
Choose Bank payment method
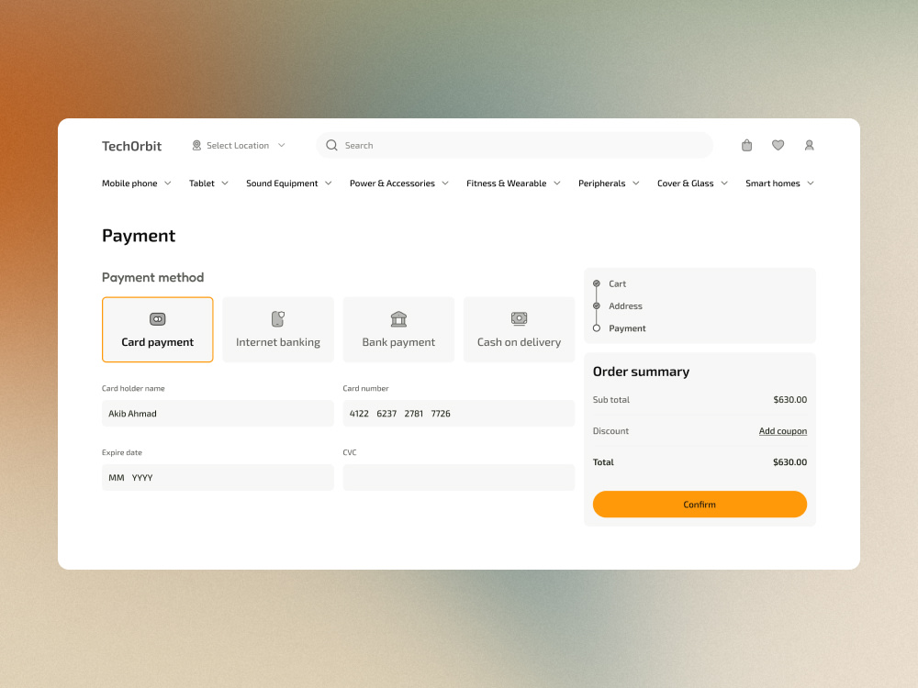coord(398,329)
